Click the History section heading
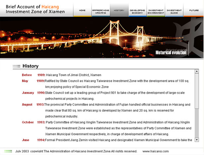Image resolution: width=204 pixels, height=155 pixels. point(30,66)
